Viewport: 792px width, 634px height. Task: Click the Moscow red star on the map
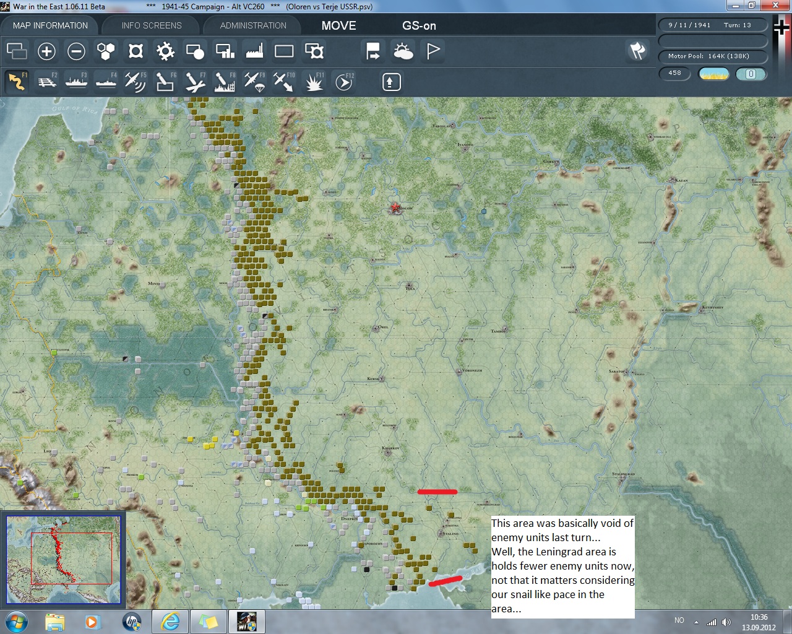(x=395, y=207)
